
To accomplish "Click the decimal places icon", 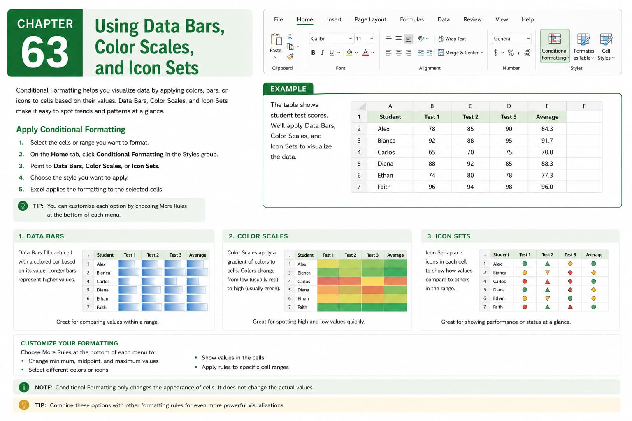I will coord(528,53).
